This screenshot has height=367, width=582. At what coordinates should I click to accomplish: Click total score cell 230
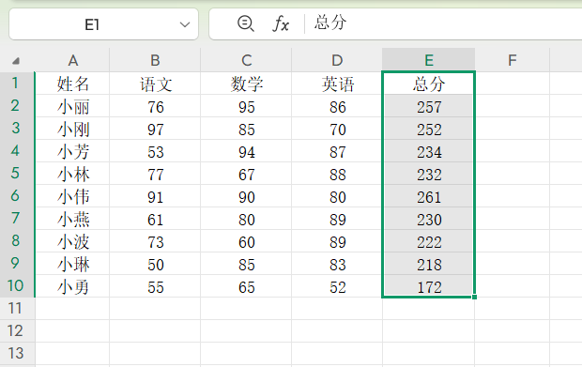tap(429, 220)
